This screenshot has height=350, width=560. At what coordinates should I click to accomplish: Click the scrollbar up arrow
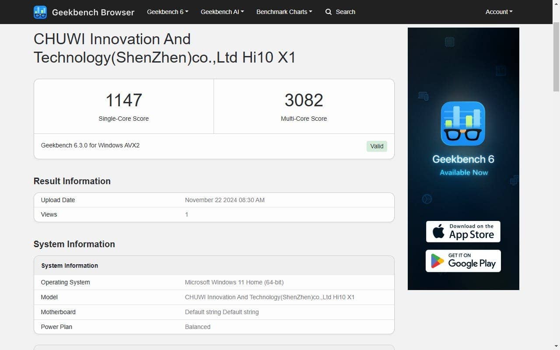[556, 3]
